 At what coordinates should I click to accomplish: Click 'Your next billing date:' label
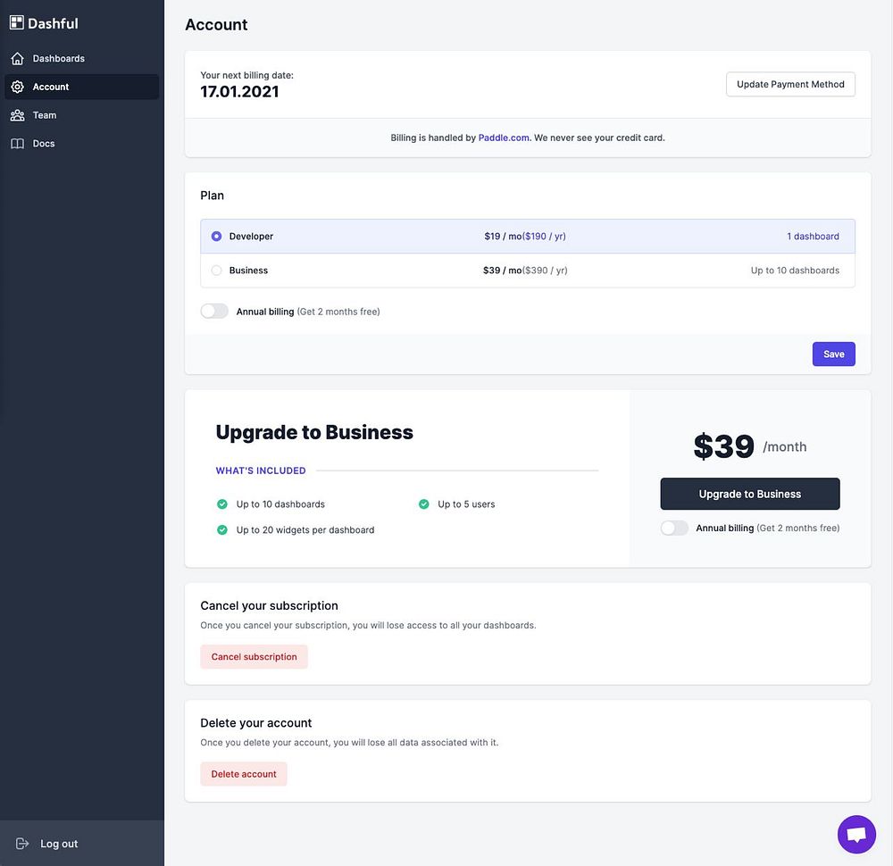[x=247, y=75]
